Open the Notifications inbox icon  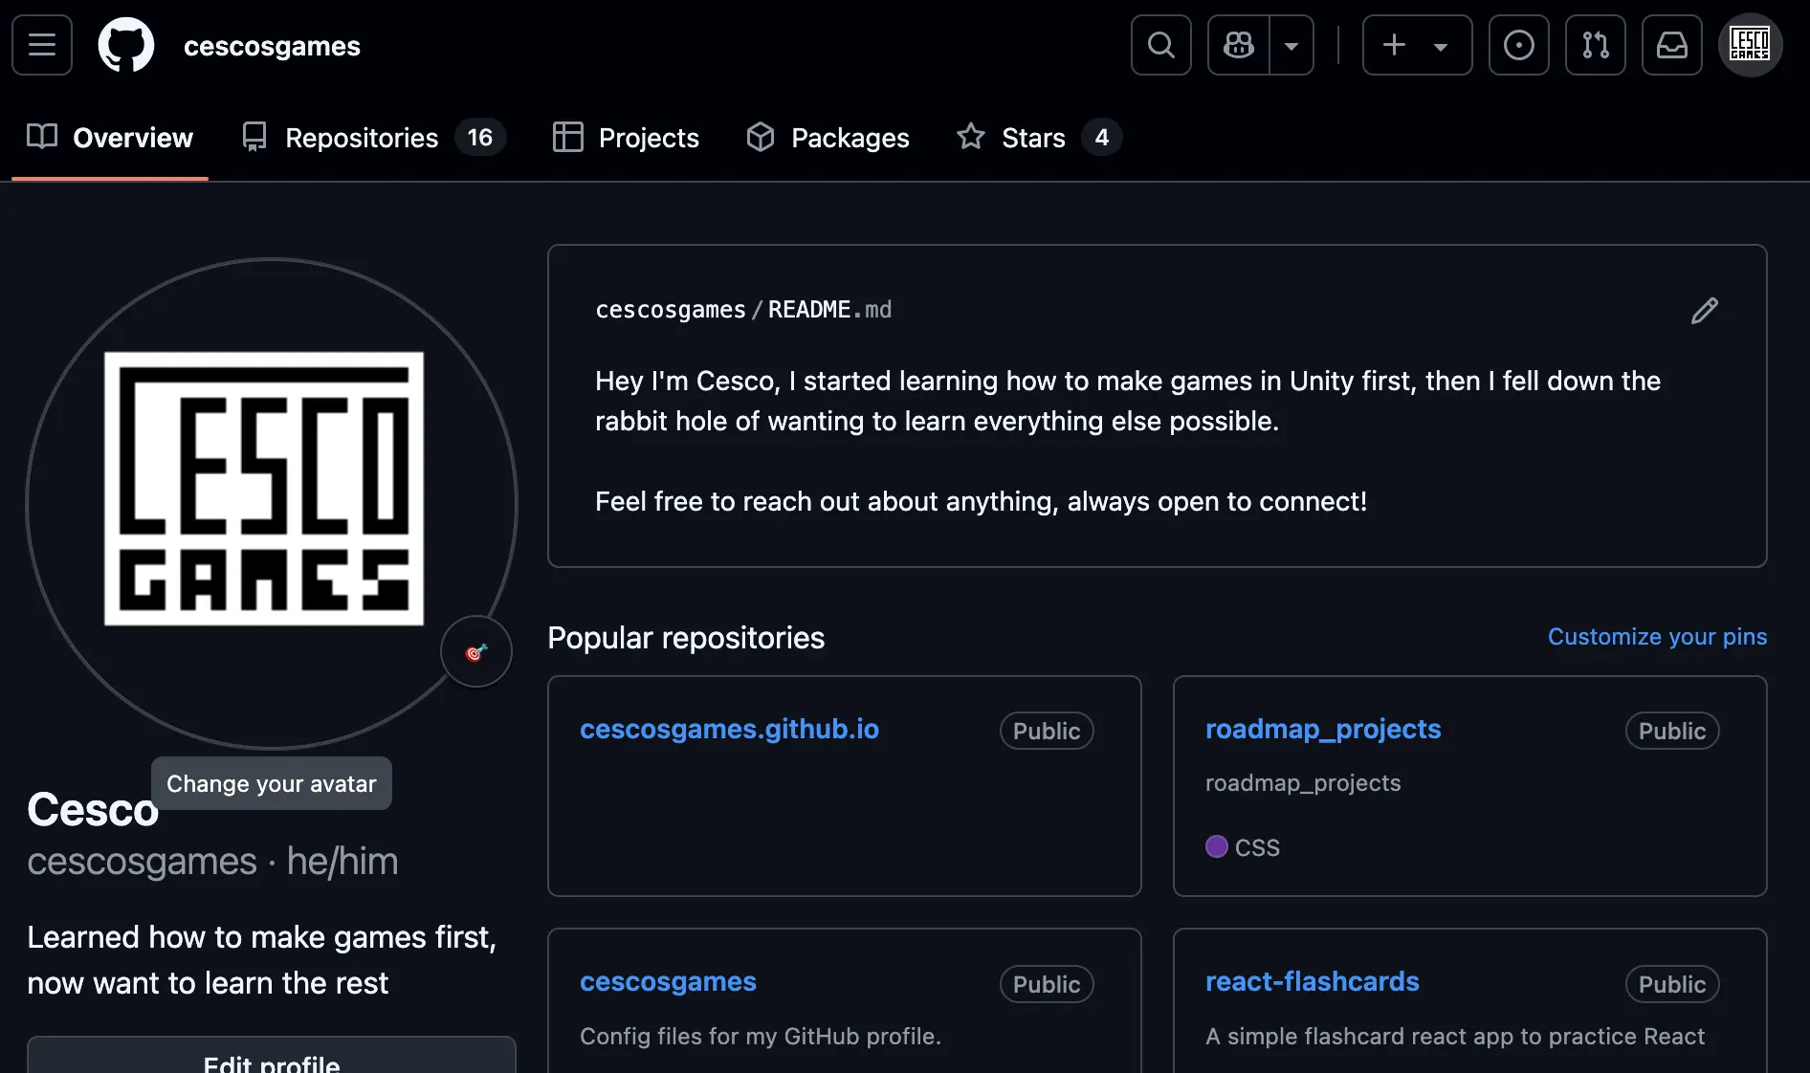pos(1672,45)
